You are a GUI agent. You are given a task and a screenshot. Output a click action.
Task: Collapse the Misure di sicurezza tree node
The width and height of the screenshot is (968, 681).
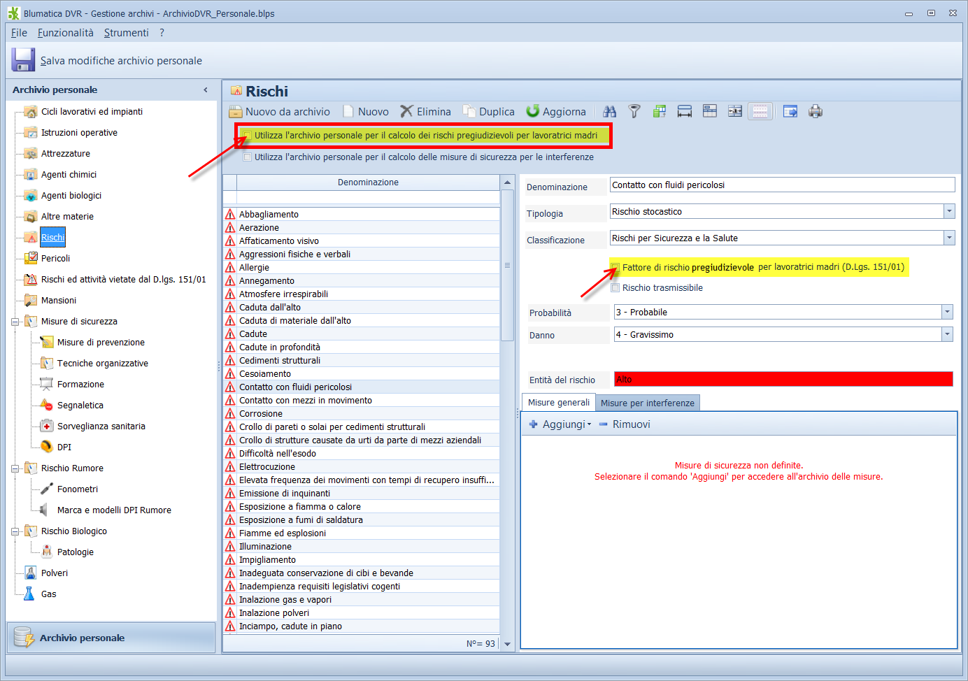pos(15,322)
